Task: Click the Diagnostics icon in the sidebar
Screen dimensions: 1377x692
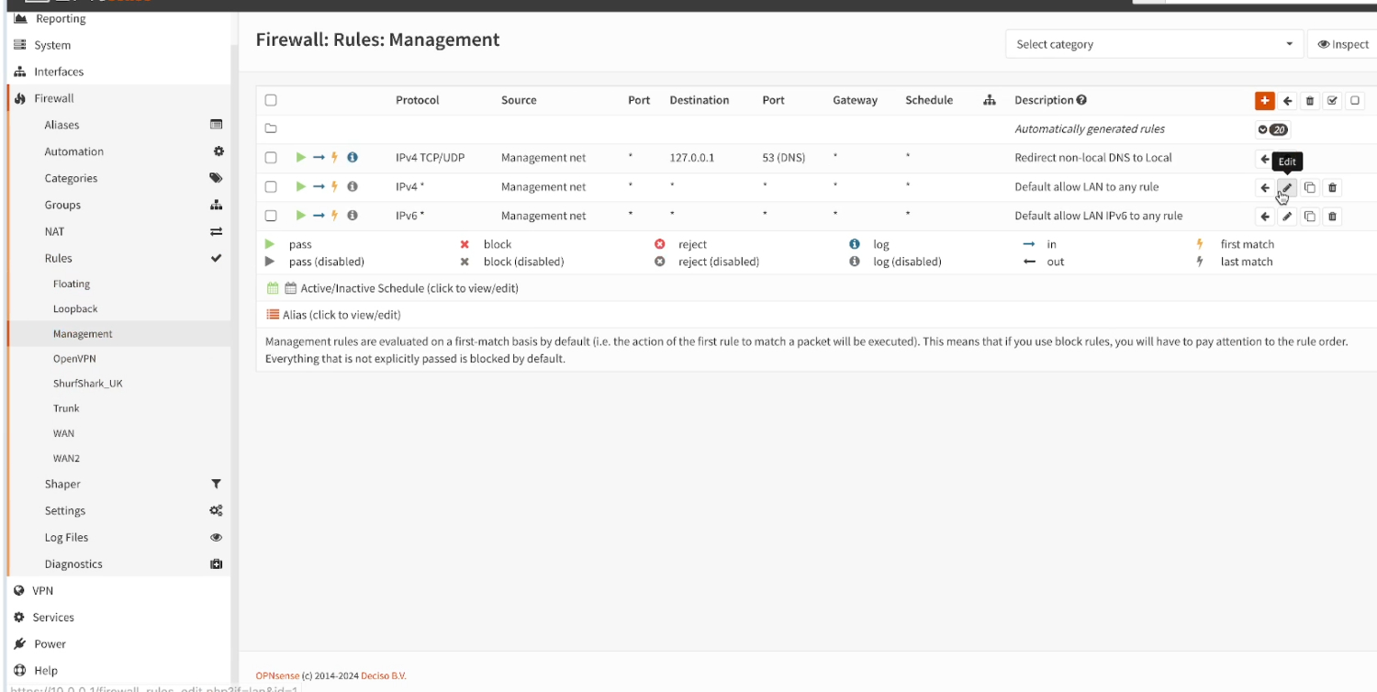Action: [217, 564]
